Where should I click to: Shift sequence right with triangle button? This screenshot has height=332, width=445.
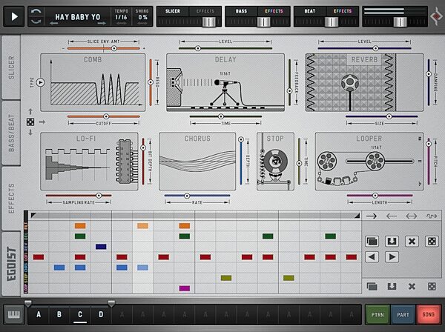coord(392,257)
